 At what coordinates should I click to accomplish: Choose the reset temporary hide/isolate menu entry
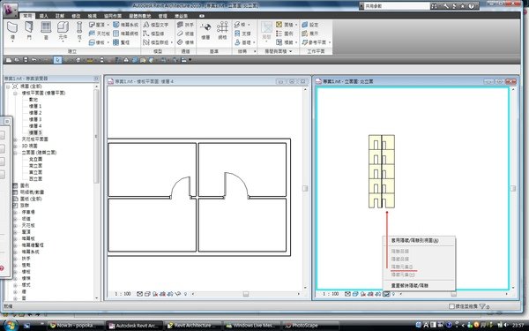pyautogui.click(x=410, y=285)
